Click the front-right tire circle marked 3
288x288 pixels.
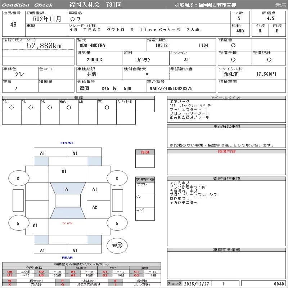point(116,178)
